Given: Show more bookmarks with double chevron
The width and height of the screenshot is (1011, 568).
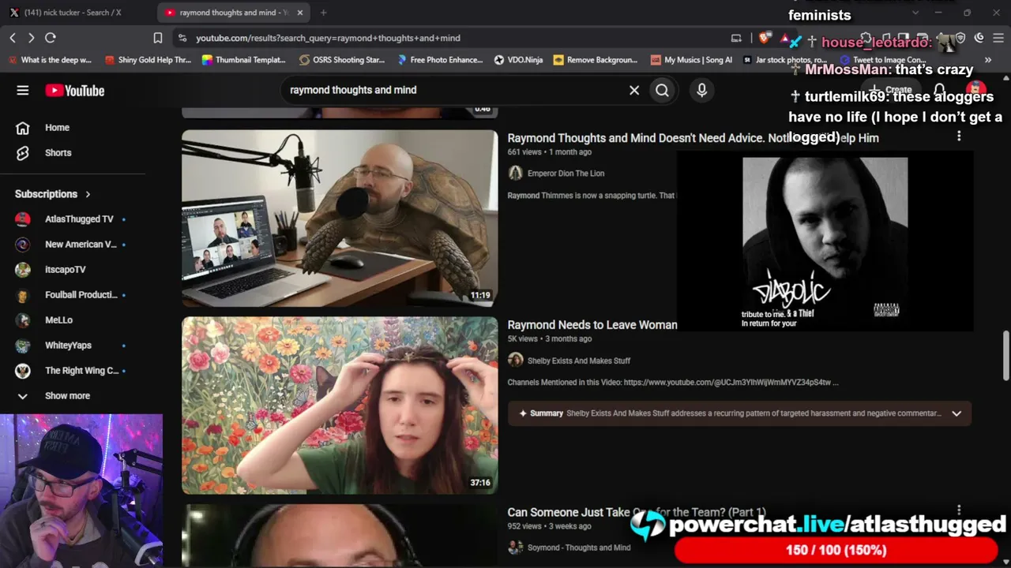Looking at the screenshot, I should (x=987, y=60).
